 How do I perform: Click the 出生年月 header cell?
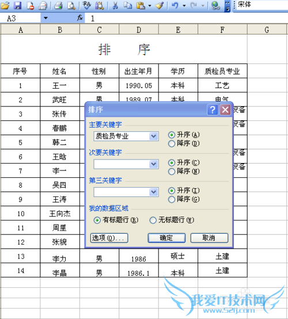pyautogui.click(x=139, y=71)
